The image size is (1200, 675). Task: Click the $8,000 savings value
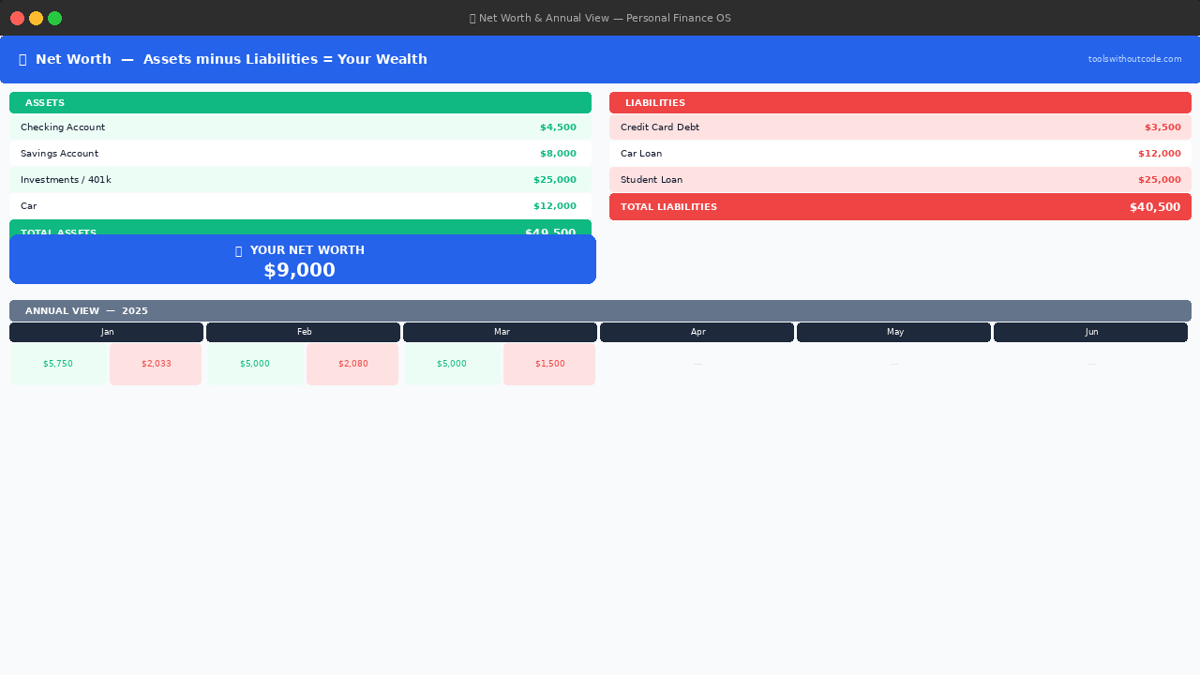click(558, 154)
